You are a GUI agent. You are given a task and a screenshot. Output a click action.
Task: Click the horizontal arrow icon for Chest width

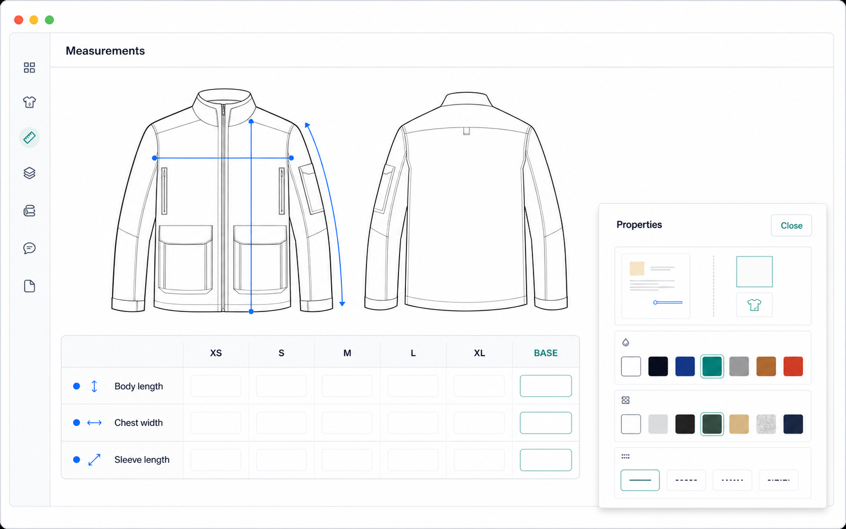[x=94, y=423]
